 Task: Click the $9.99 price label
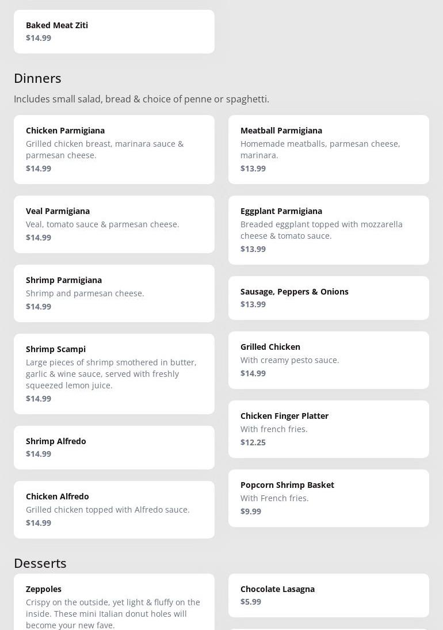pos(251,511)
